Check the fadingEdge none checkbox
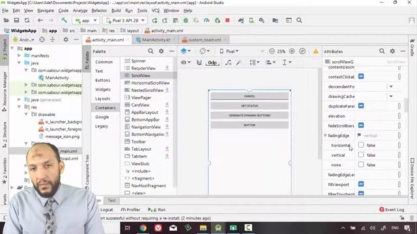Viewport: 417px width, 234px height. (361, 164)
